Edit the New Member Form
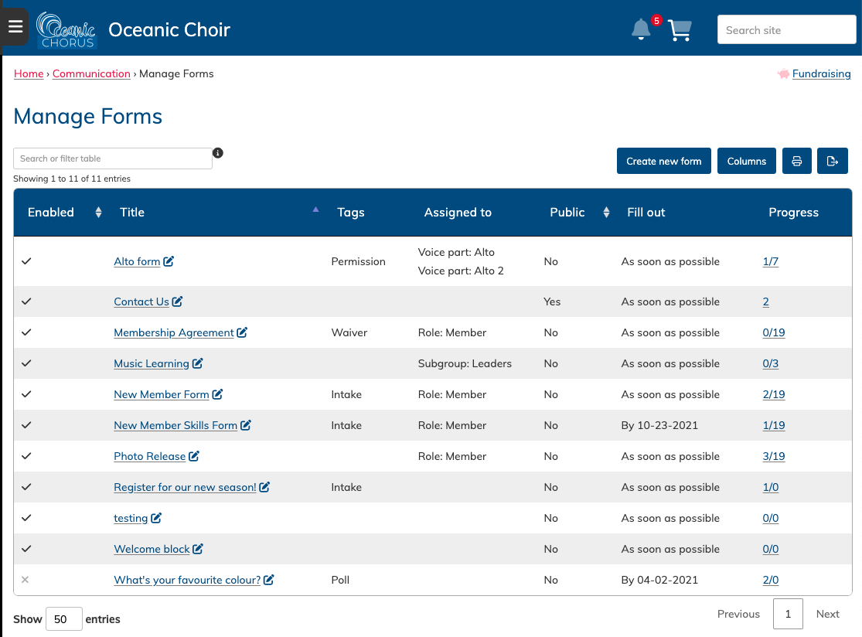This screenshot has height=637, width=862. tap(217, 394)
